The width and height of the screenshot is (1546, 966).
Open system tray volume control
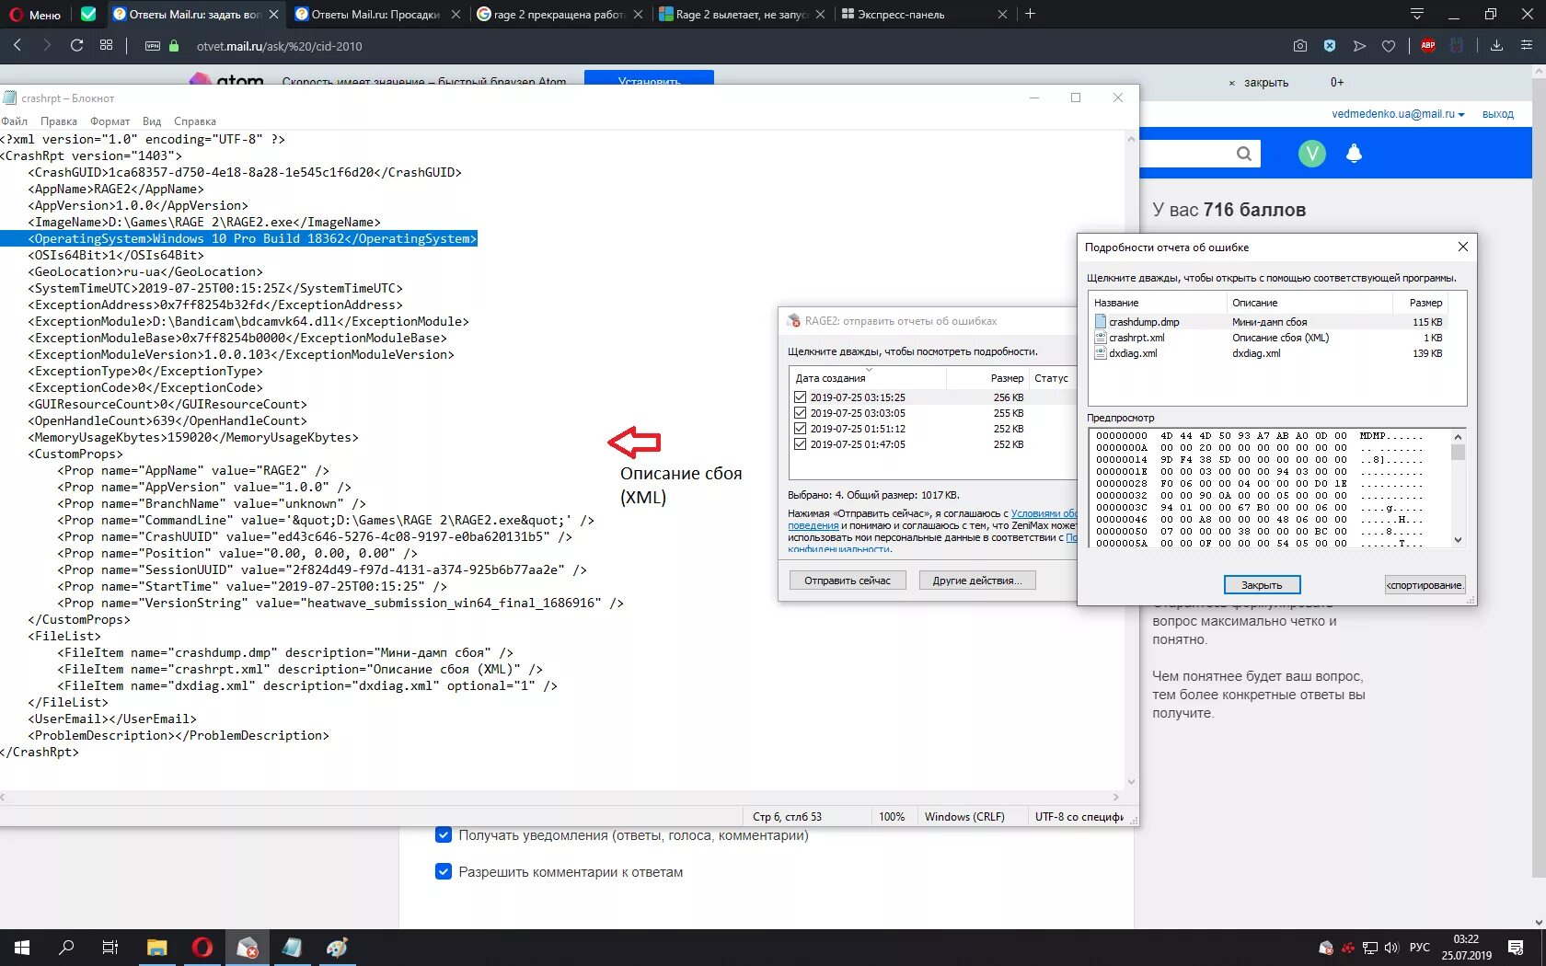[1390, 948]
